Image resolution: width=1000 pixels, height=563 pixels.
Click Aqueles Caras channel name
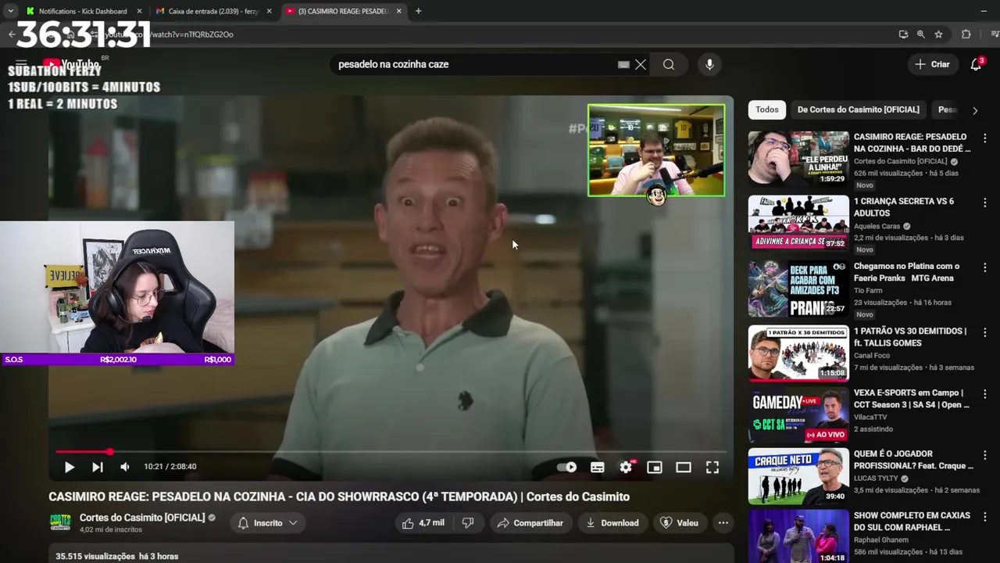pos(877,226)
